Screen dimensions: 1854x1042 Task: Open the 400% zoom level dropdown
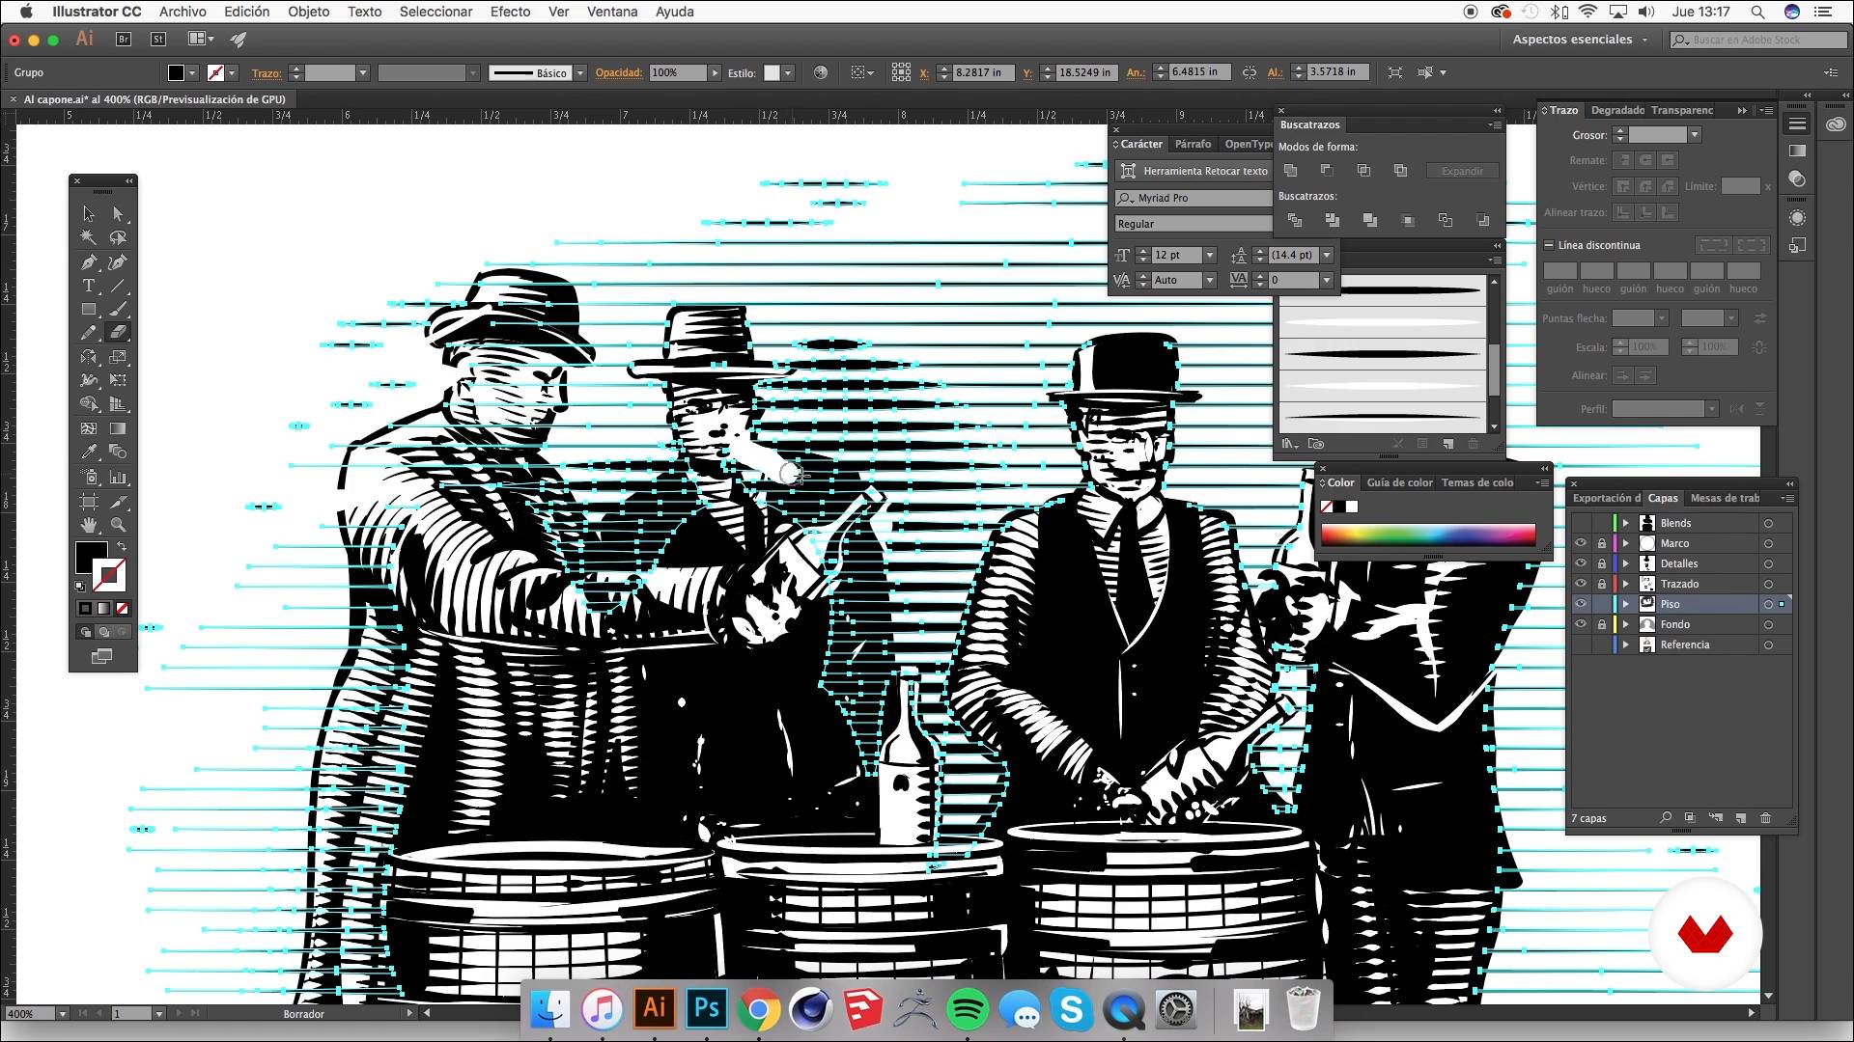click(63, 1014)
